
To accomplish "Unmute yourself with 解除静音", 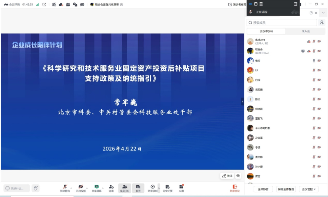I will [65, 187].
